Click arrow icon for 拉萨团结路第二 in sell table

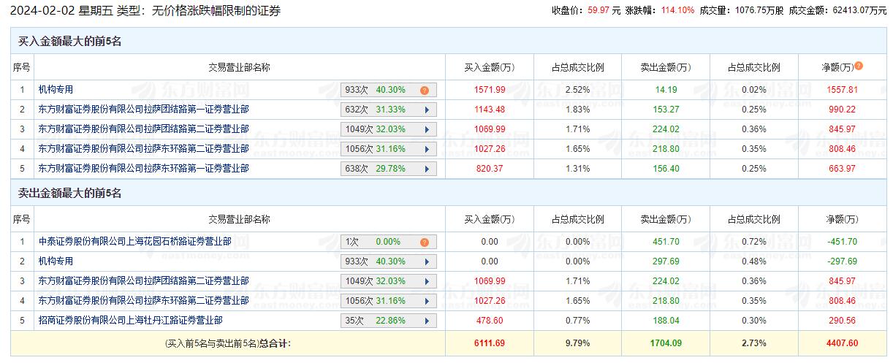pos(425,281)
